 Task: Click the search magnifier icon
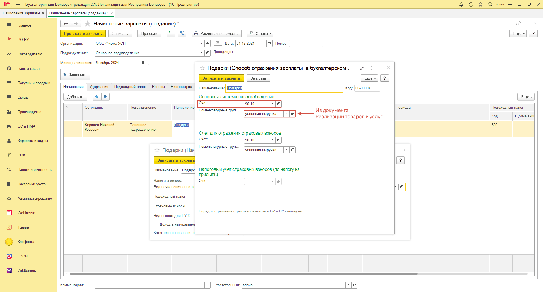[x=490, y=4]
